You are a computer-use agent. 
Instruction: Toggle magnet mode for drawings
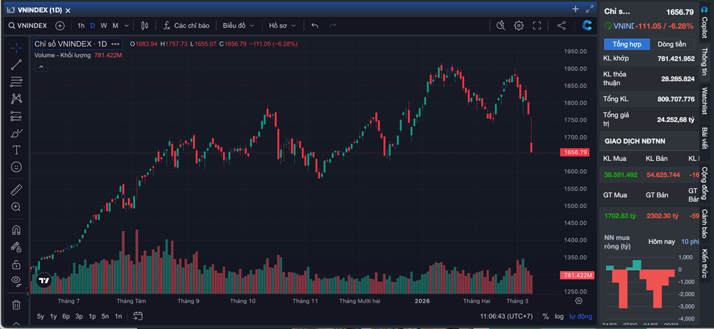point(16,229)
